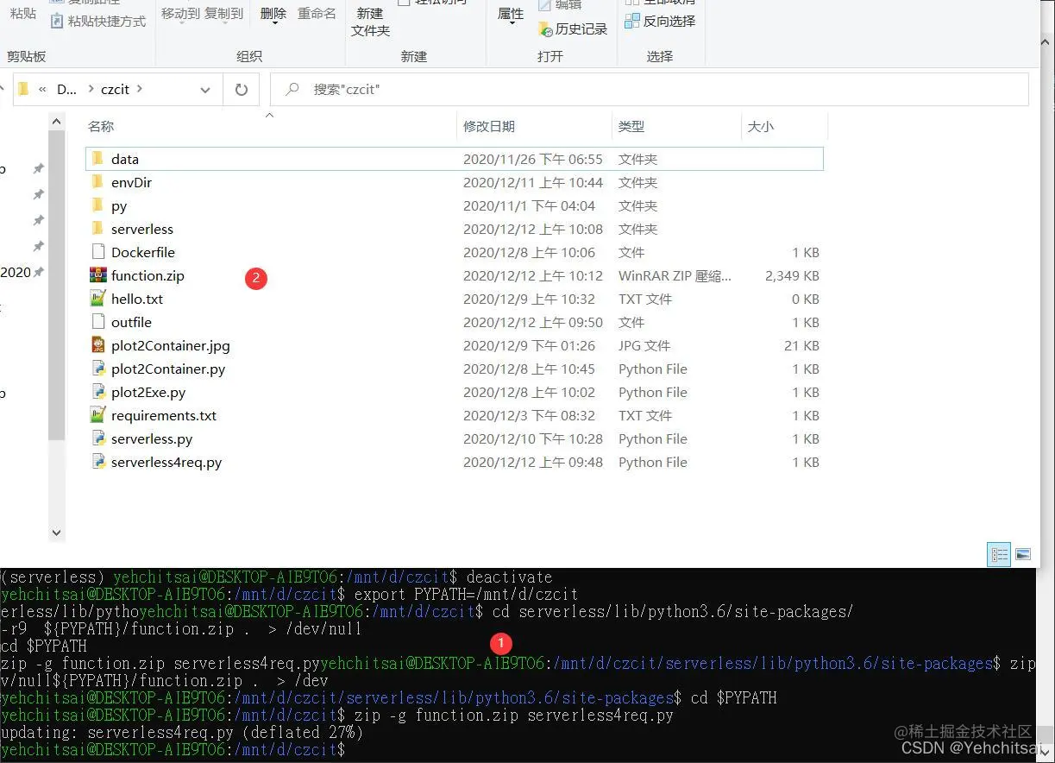This screenshot has width=1055, height=763.
Task: Click the serverless.py Python icon
Action: [x=97, y=438]
